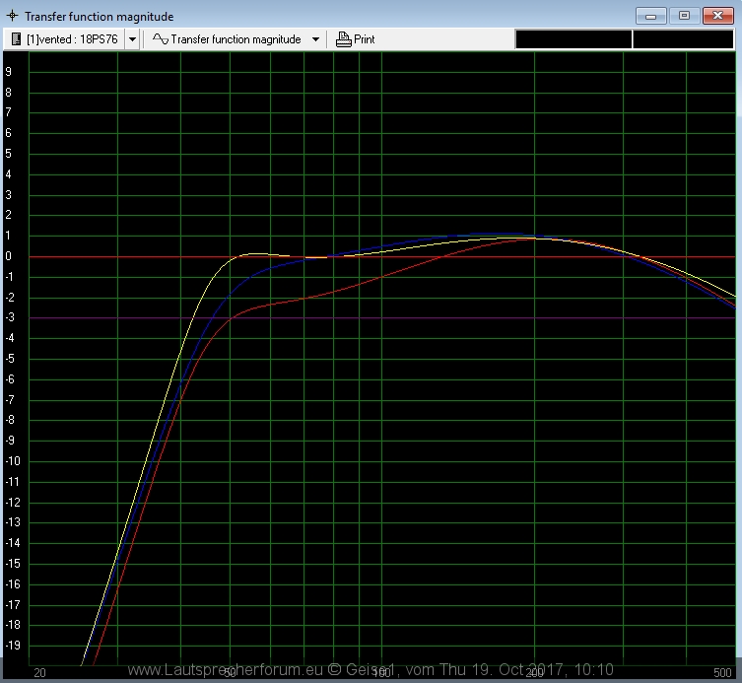742x683 pixels.
Task: Click the toolbar grip left of speaker icon
Action: point(6,39)
